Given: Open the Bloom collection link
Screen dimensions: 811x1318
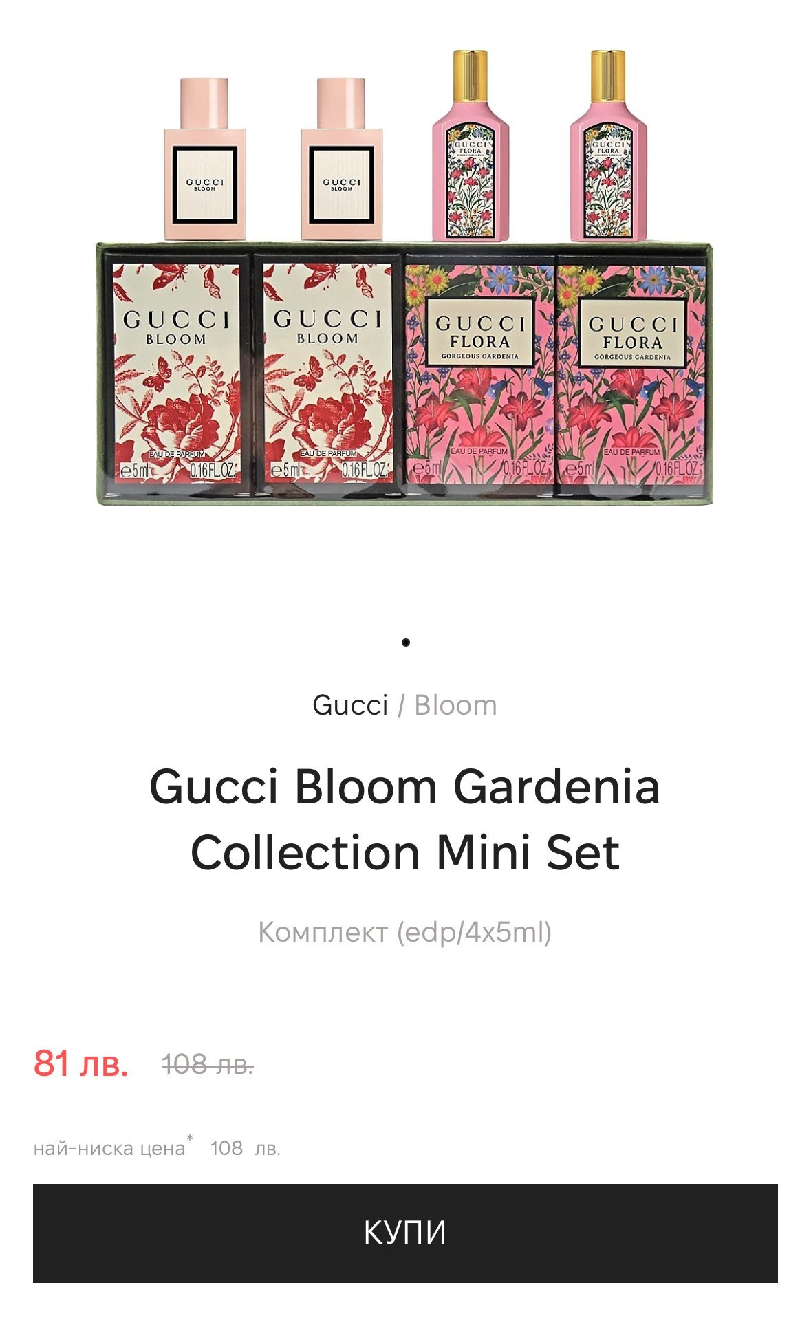Looking at the screenshot, I should (x=455, y=705).
